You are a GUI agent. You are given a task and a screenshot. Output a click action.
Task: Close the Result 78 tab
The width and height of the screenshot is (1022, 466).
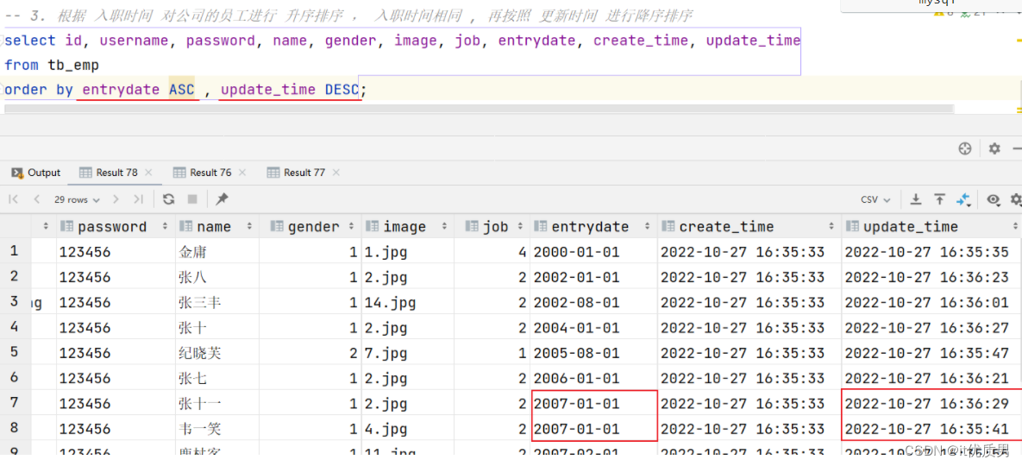[x=148, y=173]
